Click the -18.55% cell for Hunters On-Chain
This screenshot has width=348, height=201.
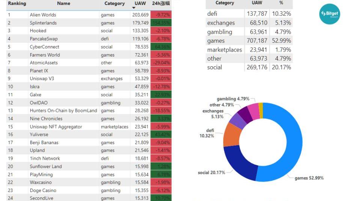[161, 110]
